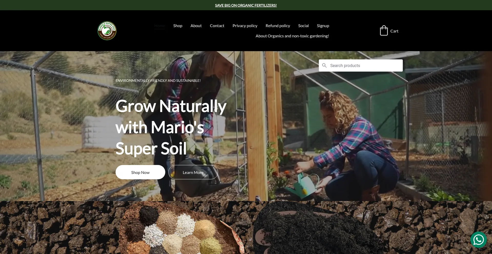Click the Learn More button
This screenshot has height=254, width=492.
[x=193, y=172]
